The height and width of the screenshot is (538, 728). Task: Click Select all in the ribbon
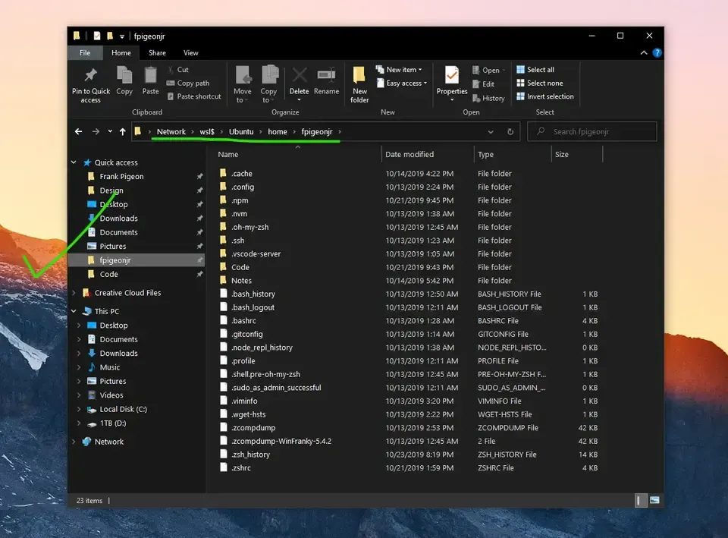click(x=540, y=70)
